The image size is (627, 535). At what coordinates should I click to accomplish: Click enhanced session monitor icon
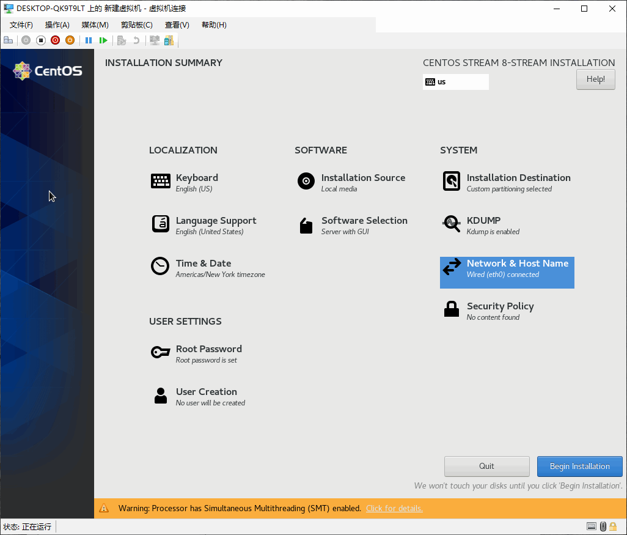pyautogui.click(x=155, y=40)
